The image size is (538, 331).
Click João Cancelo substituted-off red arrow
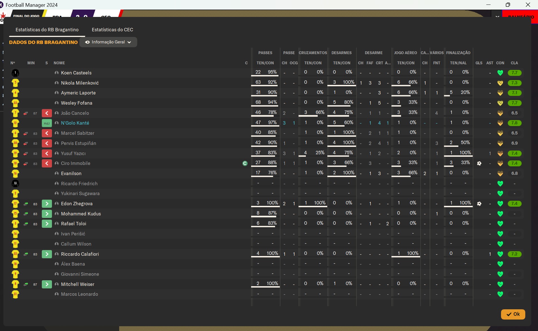click(x=47, y=113)
